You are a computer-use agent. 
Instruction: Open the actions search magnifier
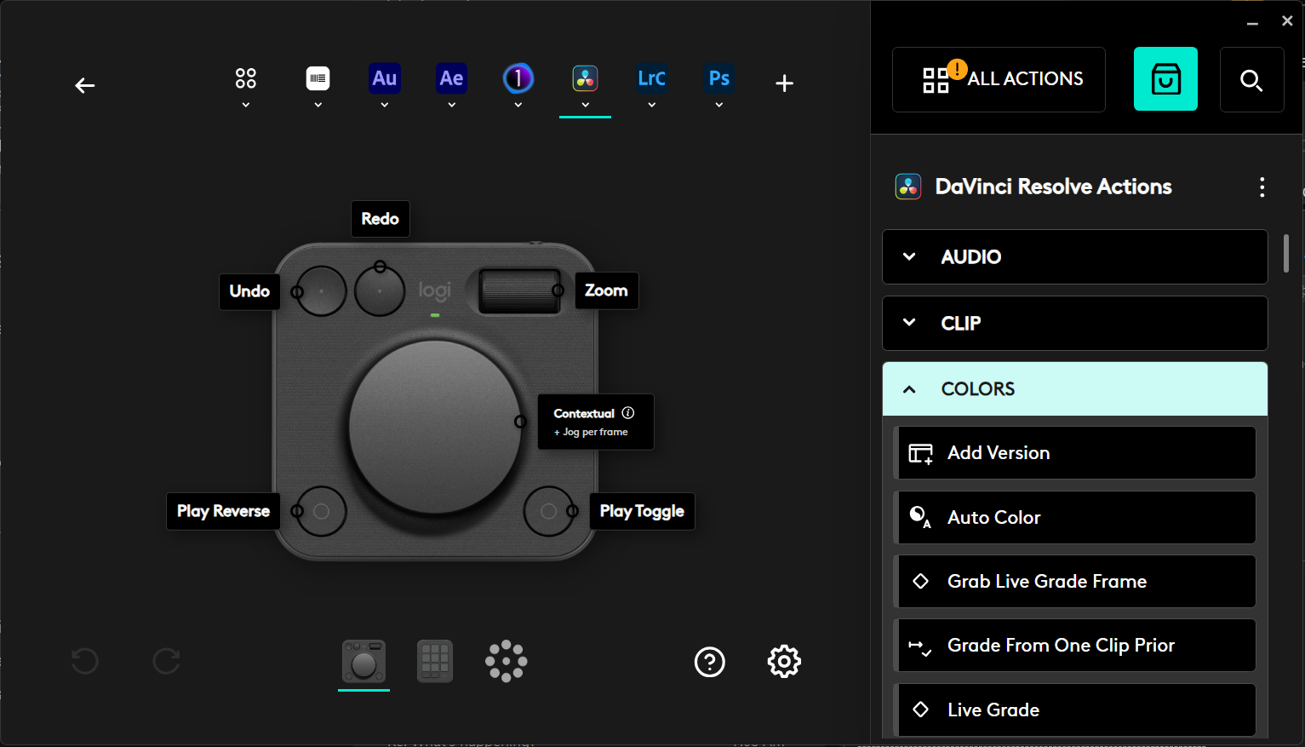click(1251, 80)
